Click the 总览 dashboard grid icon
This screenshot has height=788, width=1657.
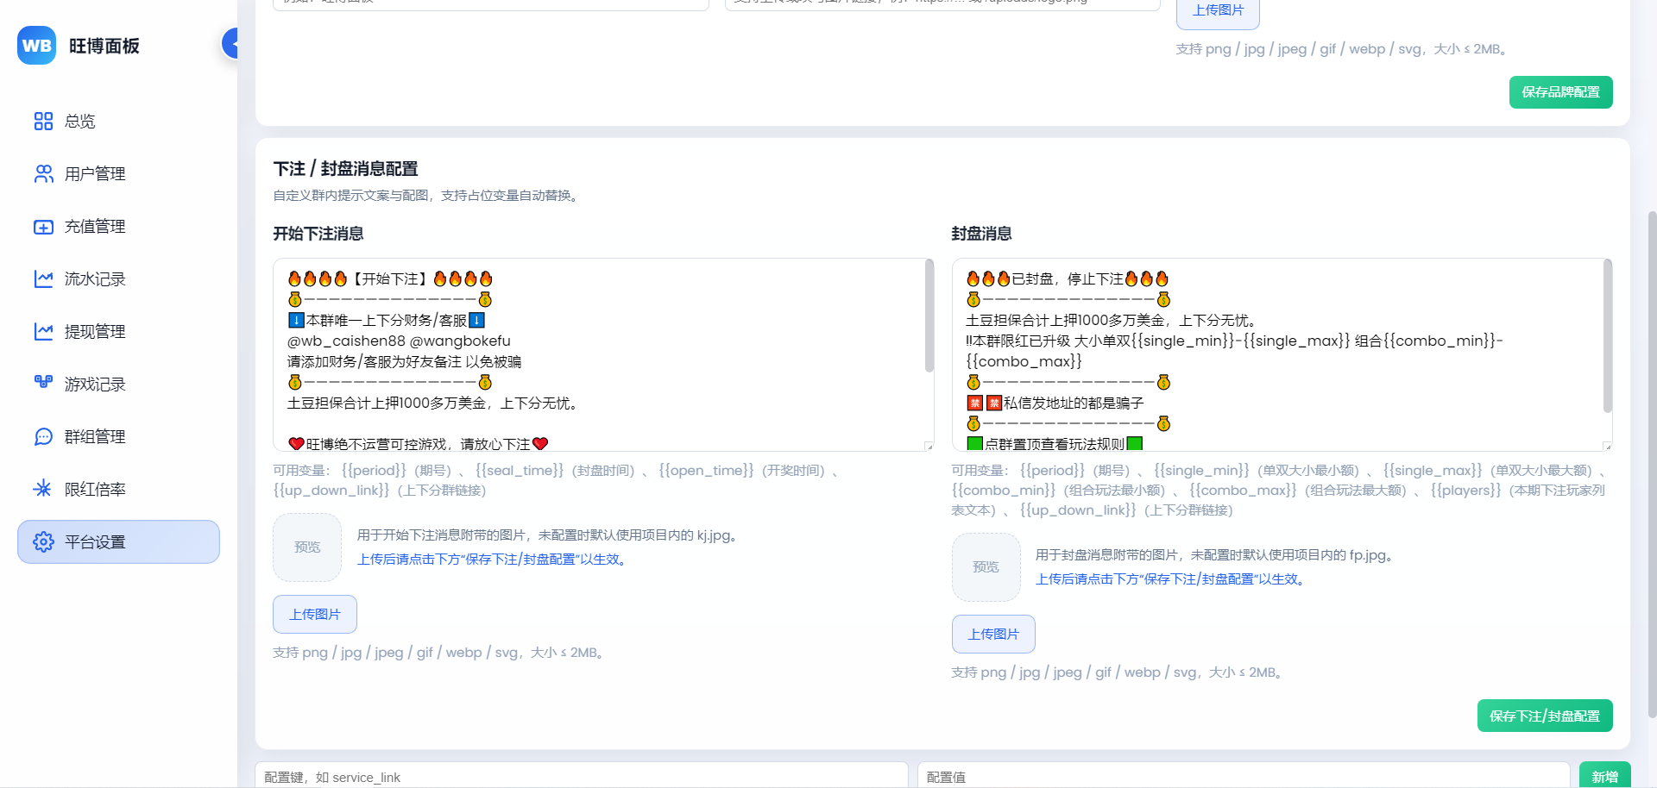click(43, 122)
